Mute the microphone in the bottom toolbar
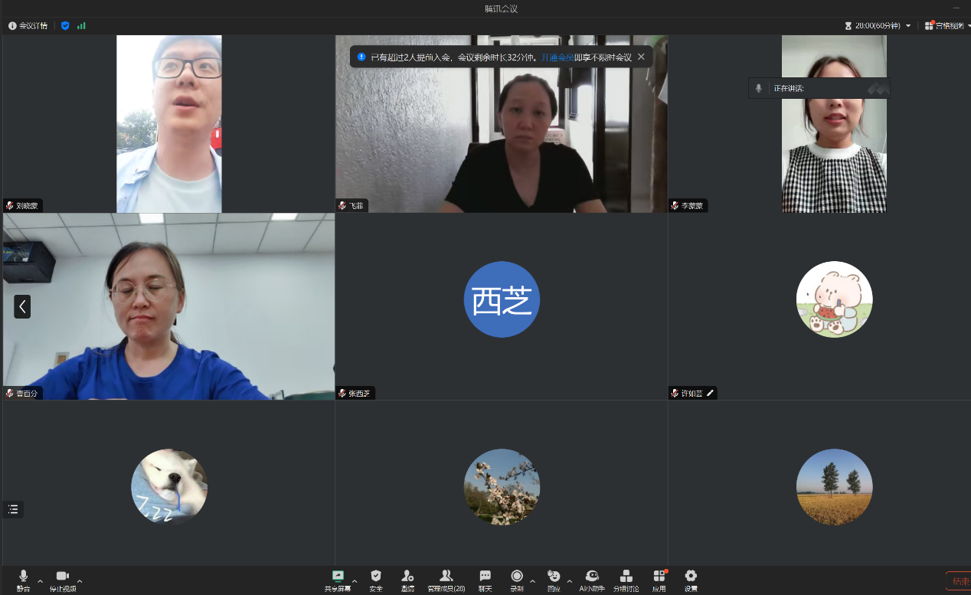 (23, 579)
